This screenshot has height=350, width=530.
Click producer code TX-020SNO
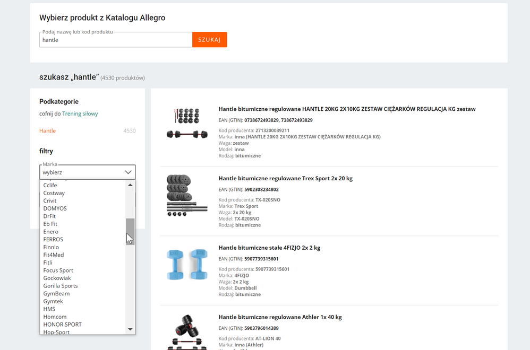point(268,200)
